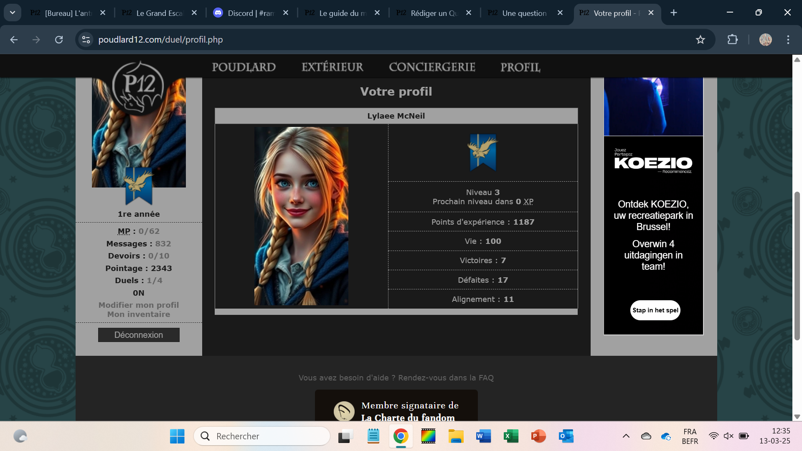Open the CONCIERGERIE menu
Viewport: 802px width, 451px height.
point(432,67)
